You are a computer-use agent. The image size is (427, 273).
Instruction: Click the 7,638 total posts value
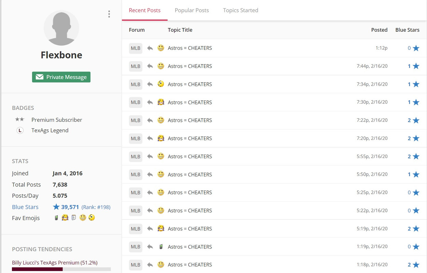[x=60, y=185]
